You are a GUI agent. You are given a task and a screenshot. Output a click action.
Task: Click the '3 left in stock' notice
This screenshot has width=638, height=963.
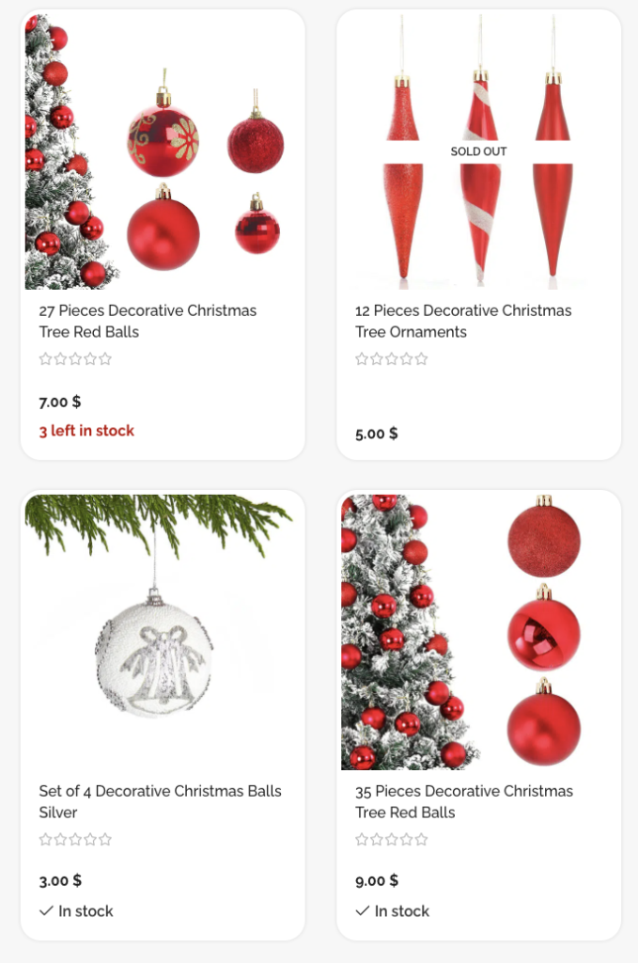86,431
